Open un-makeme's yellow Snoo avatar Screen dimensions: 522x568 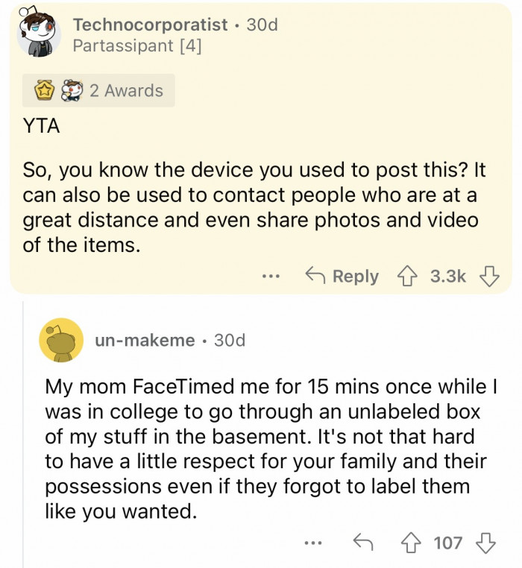pos(61,341)
